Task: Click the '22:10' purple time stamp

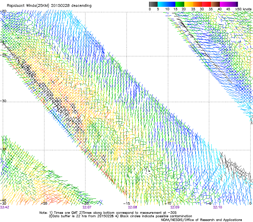Action: [x=217, y=207]
